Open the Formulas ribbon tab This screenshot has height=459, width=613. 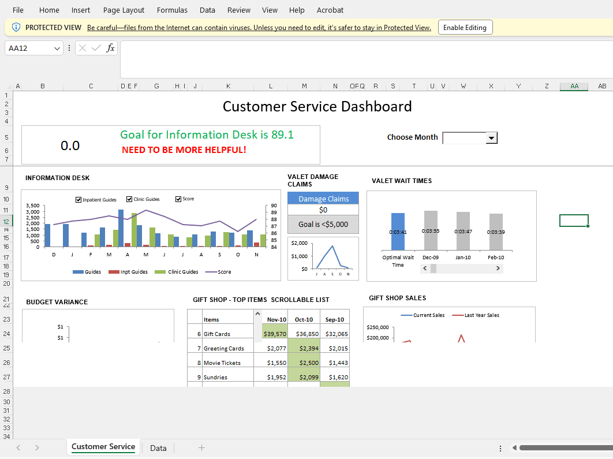172,10
